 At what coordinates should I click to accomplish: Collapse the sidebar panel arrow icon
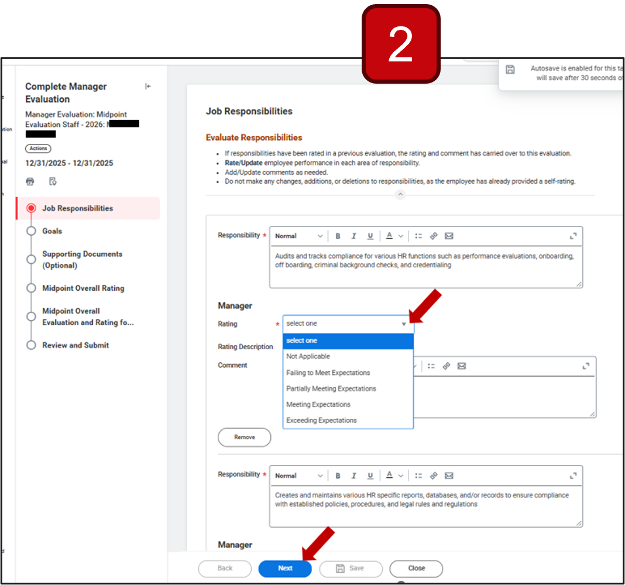[148, 86]
